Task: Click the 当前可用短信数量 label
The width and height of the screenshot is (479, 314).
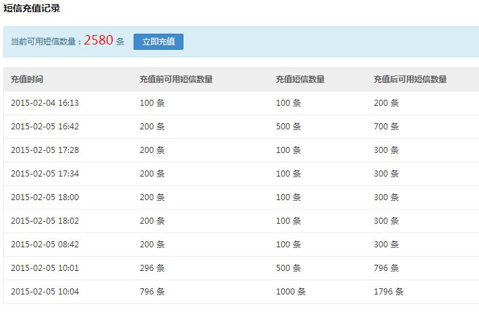Action: point(46,42)
